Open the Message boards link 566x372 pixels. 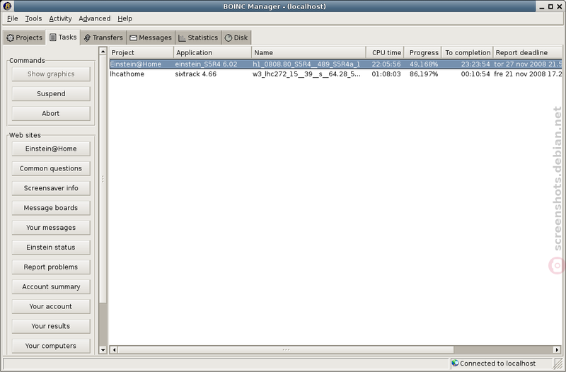pyautogui.click(x=51, y=208)
